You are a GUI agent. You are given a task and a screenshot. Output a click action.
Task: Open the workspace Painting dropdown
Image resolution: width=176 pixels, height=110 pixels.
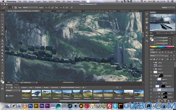168,8
